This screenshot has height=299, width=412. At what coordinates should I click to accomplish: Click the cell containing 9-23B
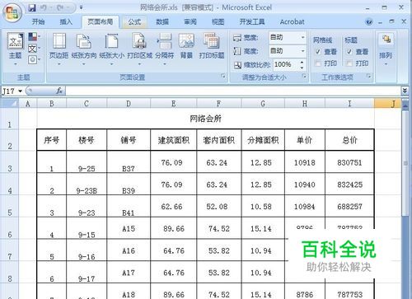87,185
